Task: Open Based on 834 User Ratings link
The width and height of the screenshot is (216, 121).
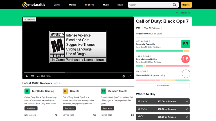Action: tap(148, 62)
